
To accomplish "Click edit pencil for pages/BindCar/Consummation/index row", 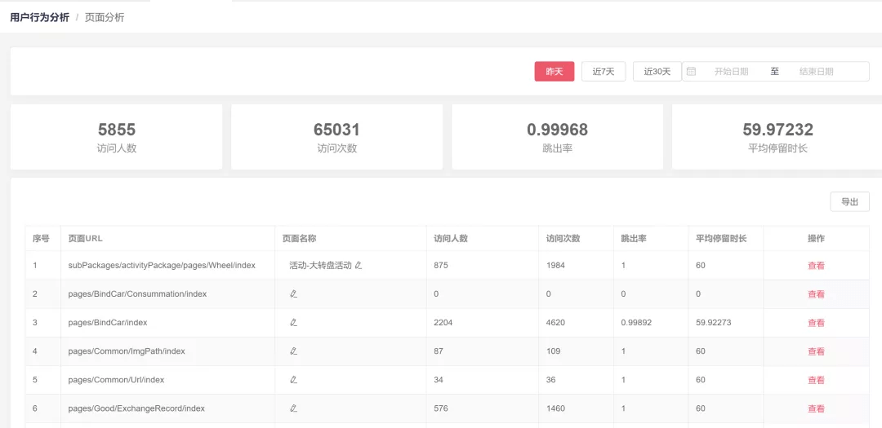I will [293, 294].
